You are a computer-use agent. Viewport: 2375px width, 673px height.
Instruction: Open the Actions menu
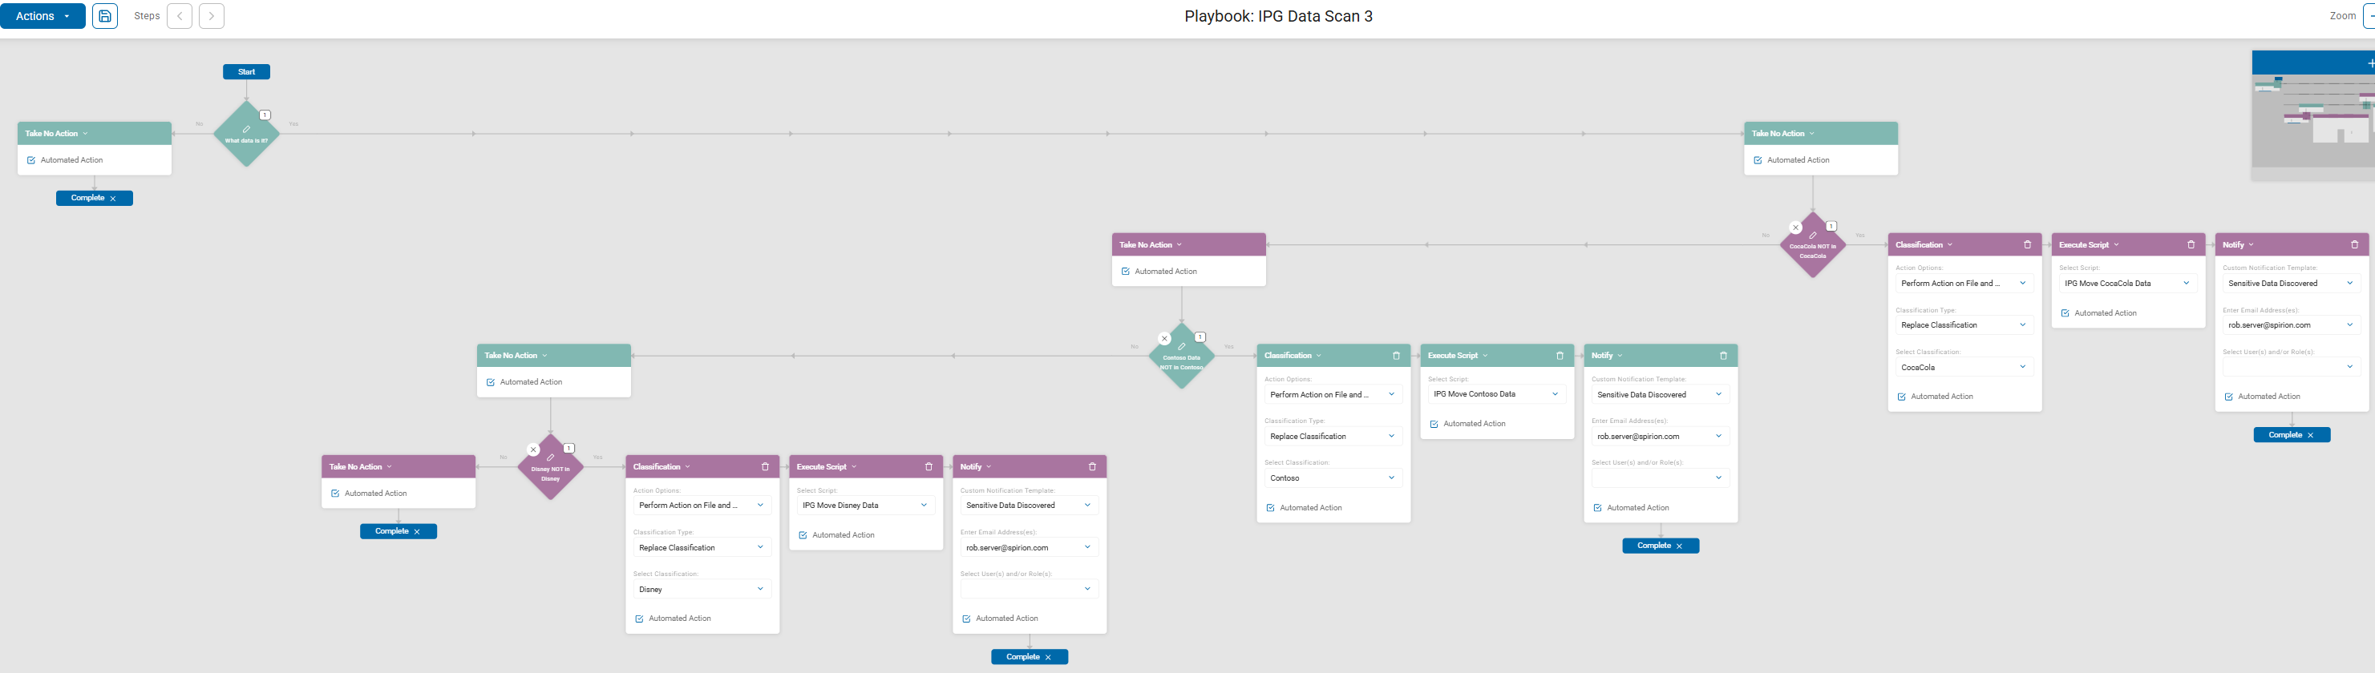coord(42,17)
